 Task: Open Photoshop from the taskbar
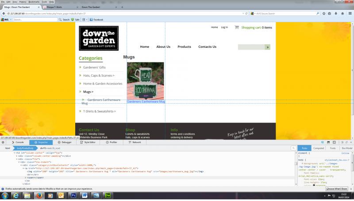(x=73, y=196)
